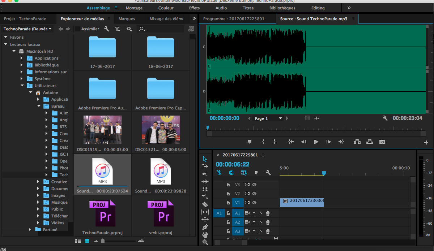This screenshot has width=434, height=251.
Task: Select the Selection arrow tool
Action: click(205, 159)
